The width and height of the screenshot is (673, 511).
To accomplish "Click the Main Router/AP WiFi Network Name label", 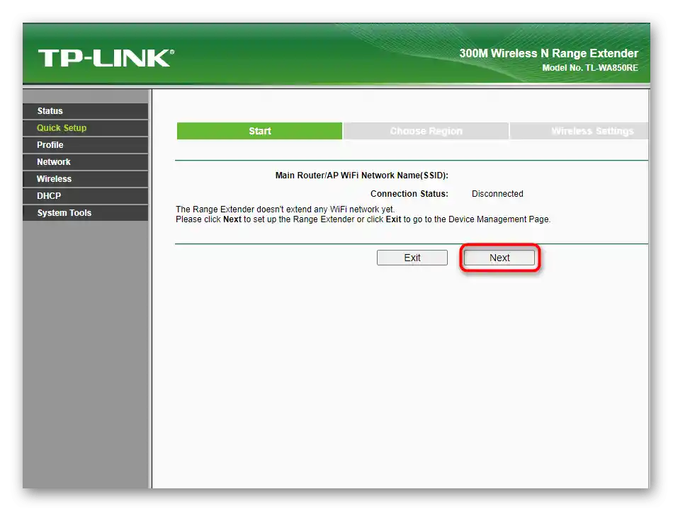I will pos(362,176).
